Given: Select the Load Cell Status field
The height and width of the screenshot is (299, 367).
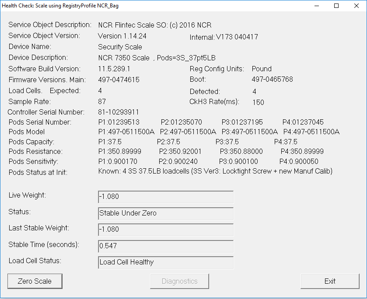Looking at the screenshot, I should point(166,263).
